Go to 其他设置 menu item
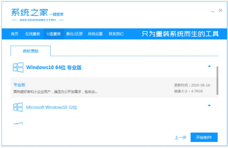The image size is (228, 148). [95, 34]
